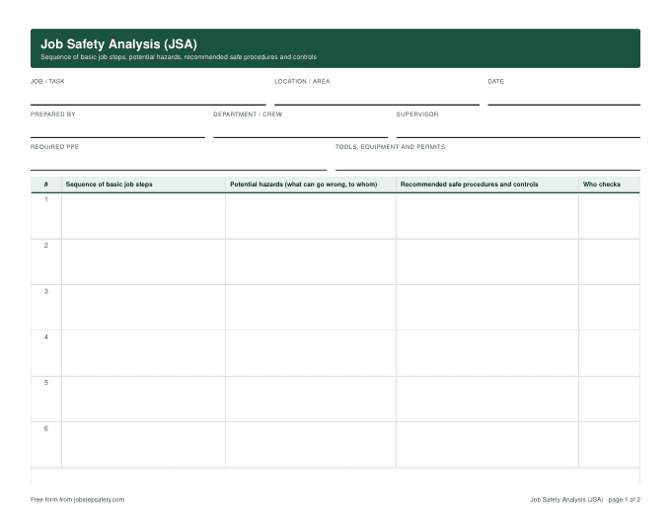Click the job steps cell in row 4

coord(143,353)
